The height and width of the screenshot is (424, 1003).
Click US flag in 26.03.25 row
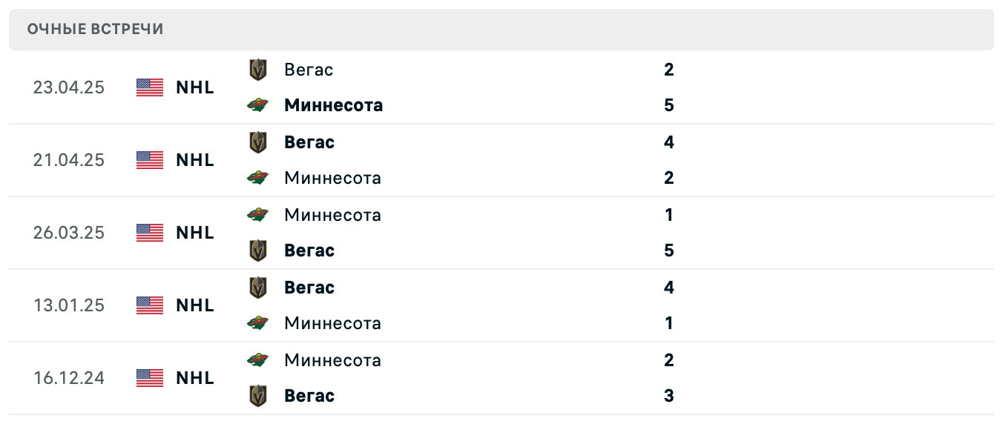150,233
